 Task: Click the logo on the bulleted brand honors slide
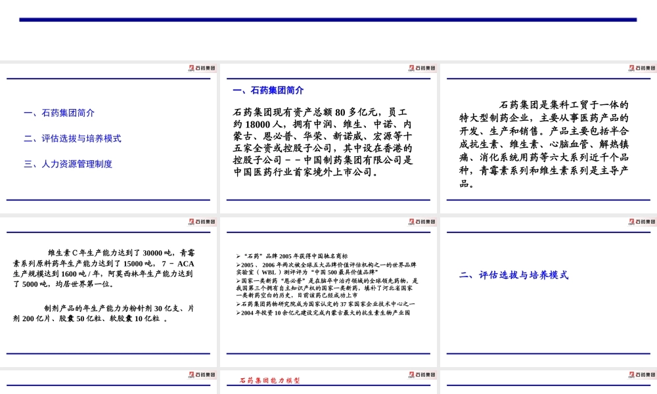(422, 221)
